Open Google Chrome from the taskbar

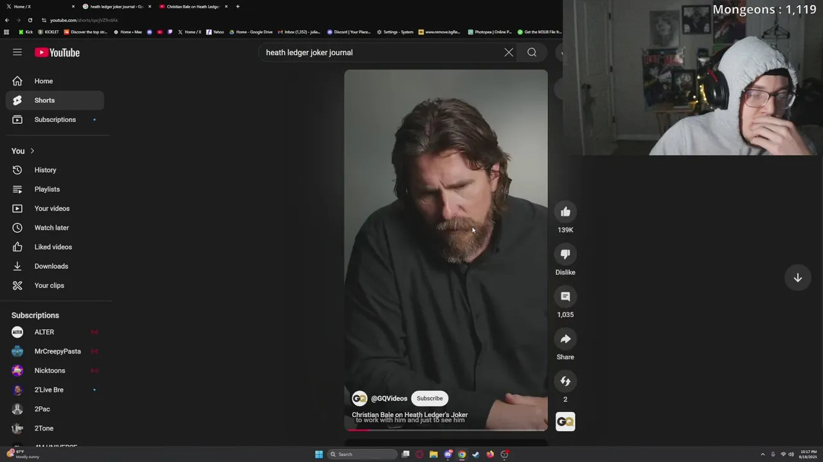pyautogui.click(x=462, y=454)
